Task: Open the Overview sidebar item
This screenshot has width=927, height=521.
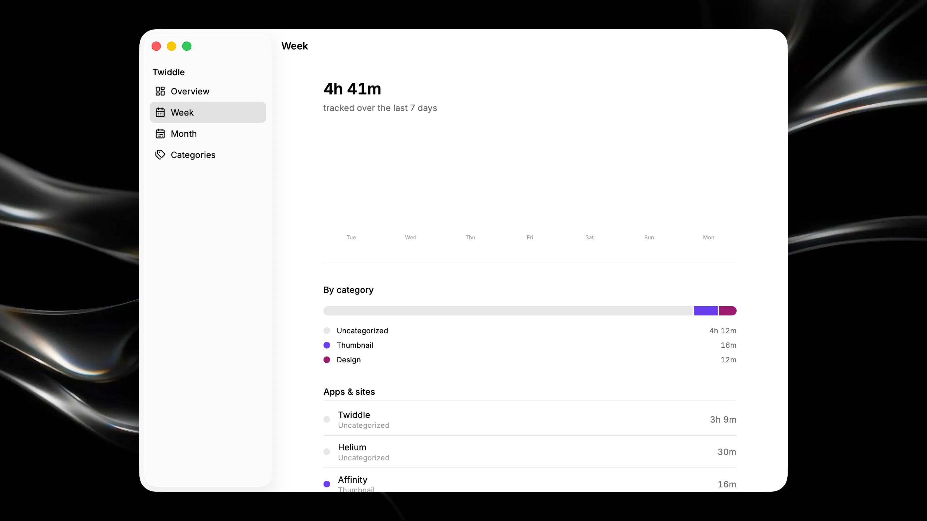Action: click(208, 91)
